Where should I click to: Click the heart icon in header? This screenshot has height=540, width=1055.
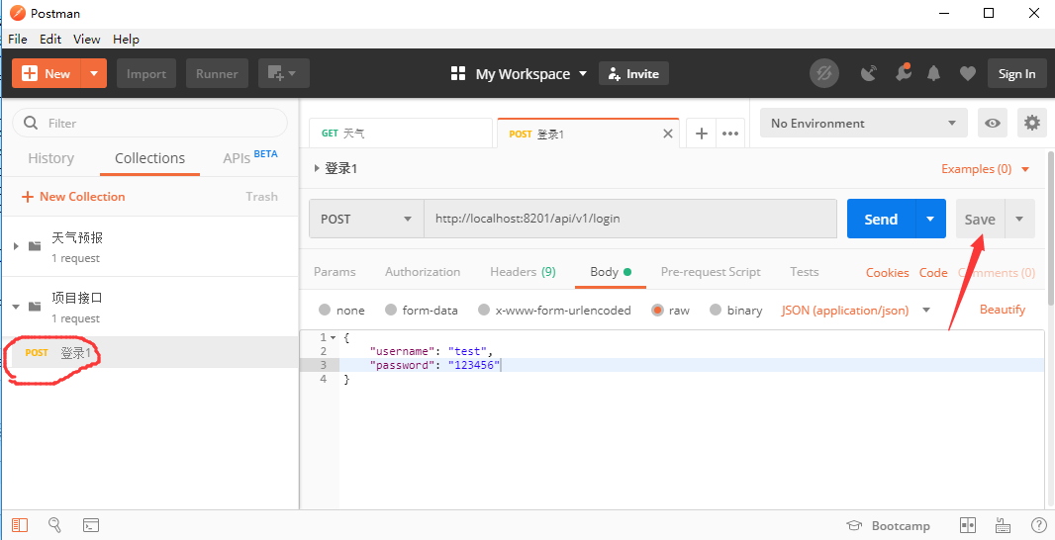pyautogui.click(x=968, y=74)
